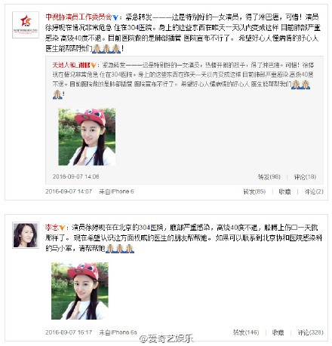Open the 中视协演员工作委员会 username link

coord(78,17)
